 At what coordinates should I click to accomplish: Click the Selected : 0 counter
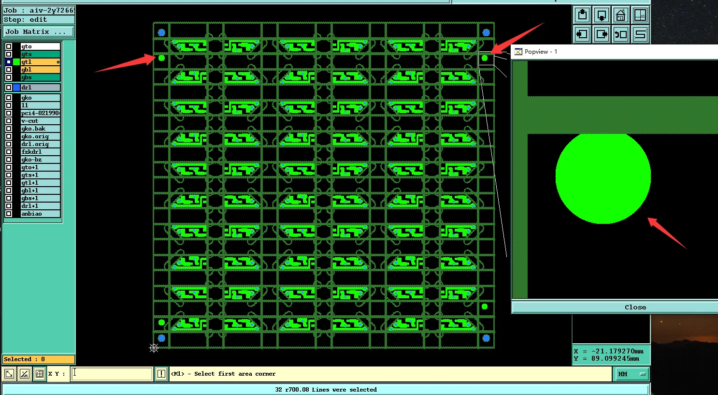pyautogui.click(x=39, y=359)
